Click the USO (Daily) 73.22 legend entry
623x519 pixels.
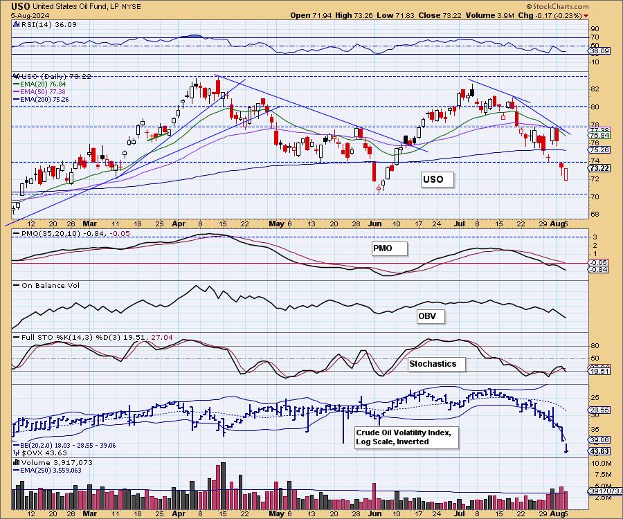[x=56, y=76]
